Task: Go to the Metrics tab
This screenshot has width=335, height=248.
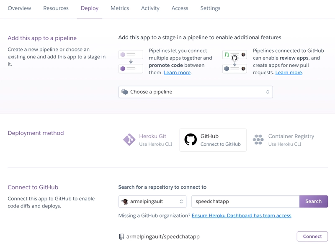Action: coord(120,8)
